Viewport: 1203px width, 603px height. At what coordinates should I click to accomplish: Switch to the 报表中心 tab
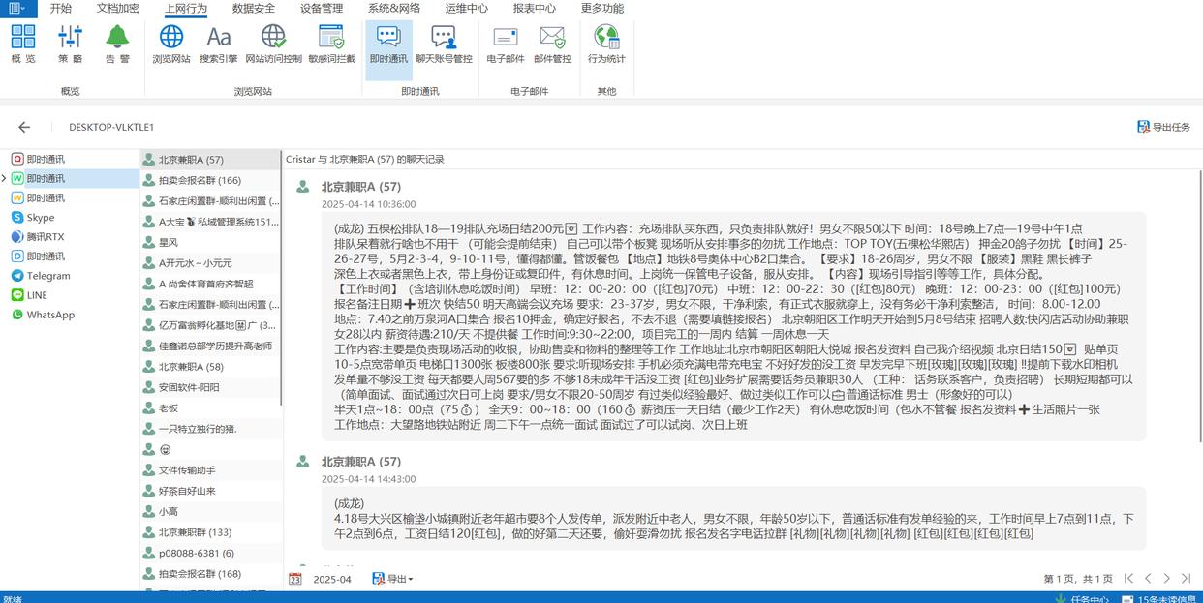(534, 9)
